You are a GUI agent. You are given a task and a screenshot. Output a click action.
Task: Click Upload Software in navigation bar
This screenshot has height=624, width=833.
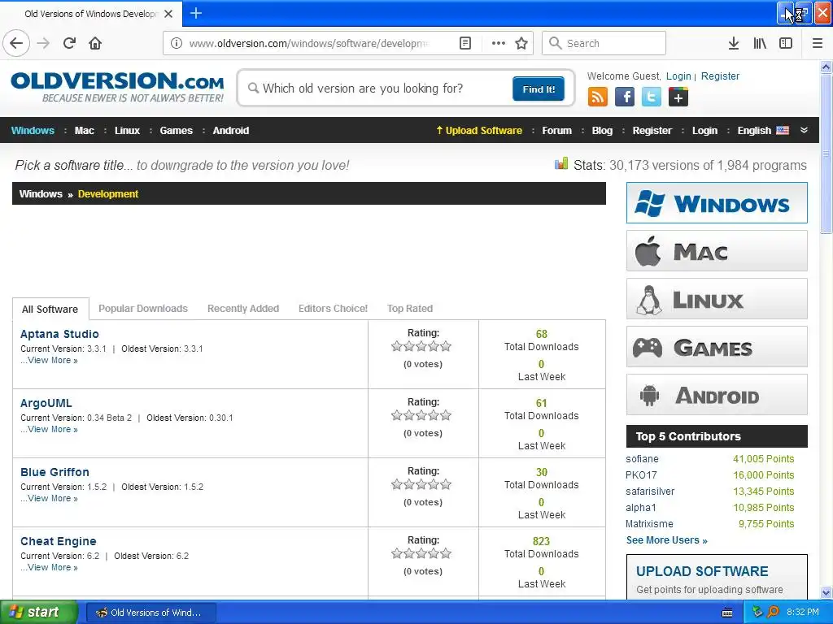[479, 131]
